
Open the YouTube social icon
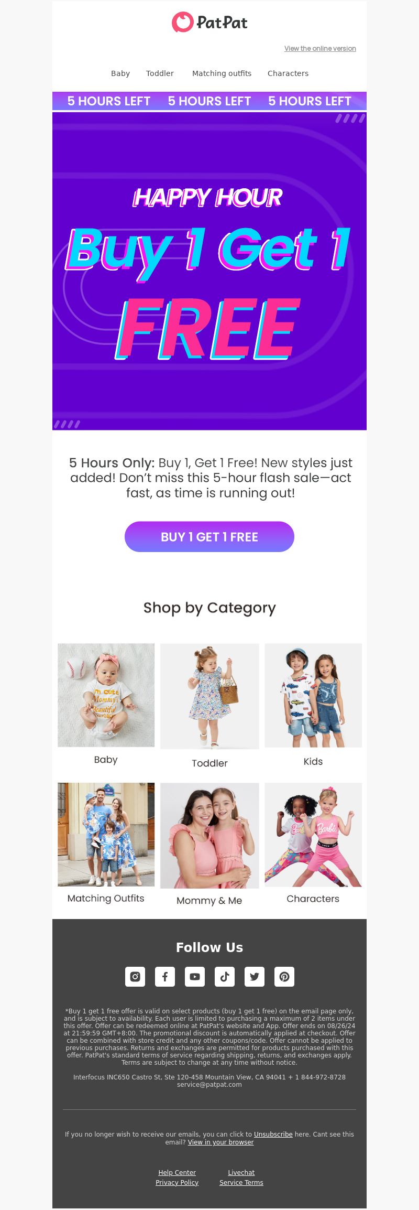(195, 976)
